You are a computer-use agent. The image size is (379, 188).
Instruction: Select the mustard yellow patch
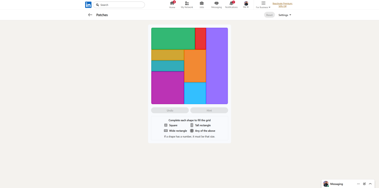168,55
